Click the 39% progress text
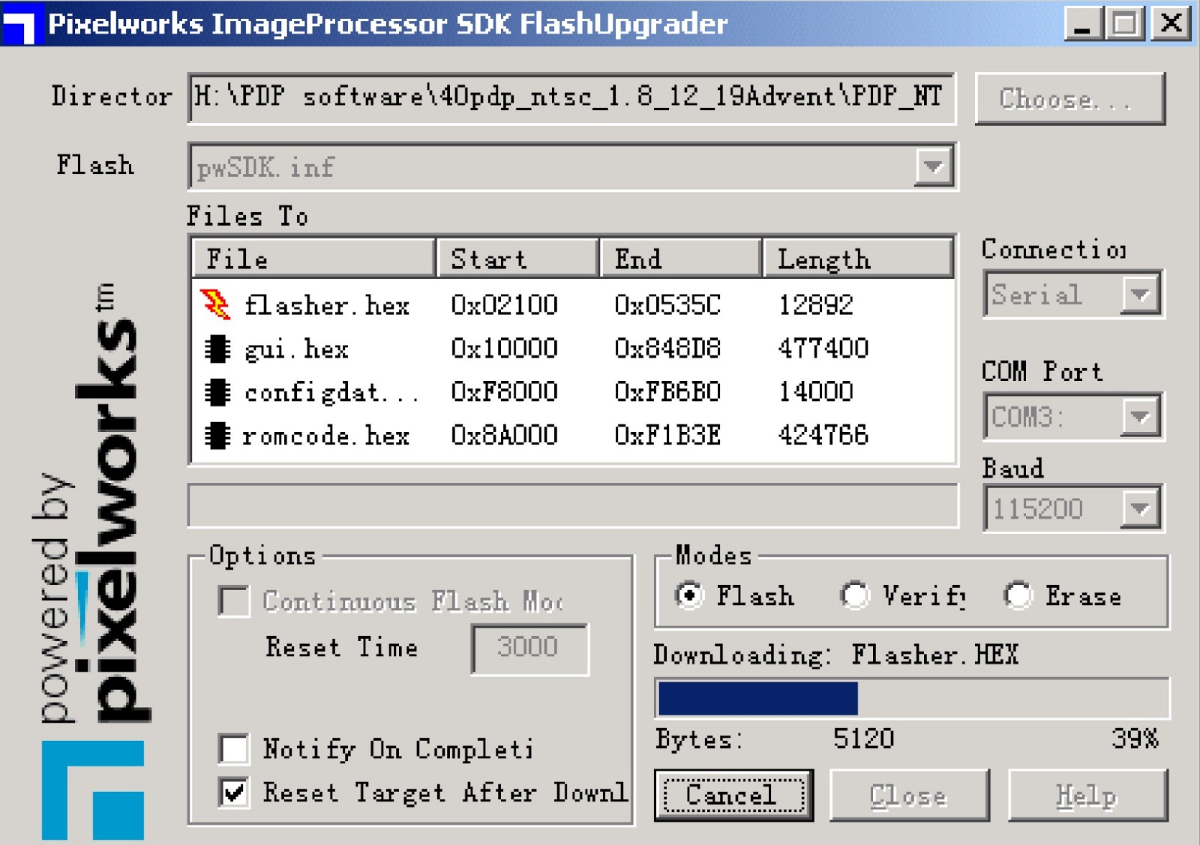The image size is (1200, 845). pyautogui.click(x=1135, y=739)
